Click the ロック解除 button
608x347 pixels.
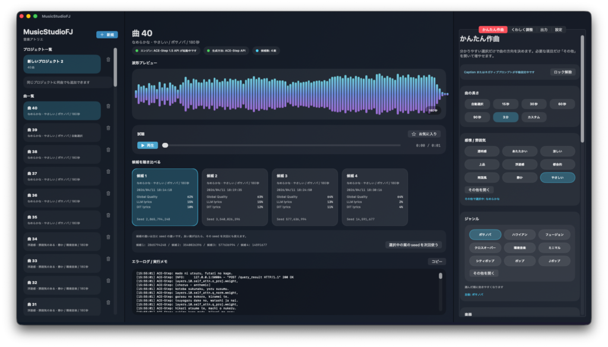point(563,72)
